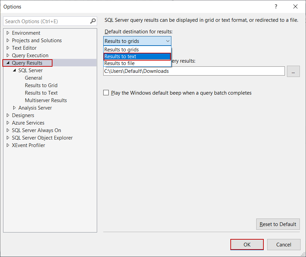Click Reset to Default button
This screenshot has height=257, width=306.
(x=278, y=224)
